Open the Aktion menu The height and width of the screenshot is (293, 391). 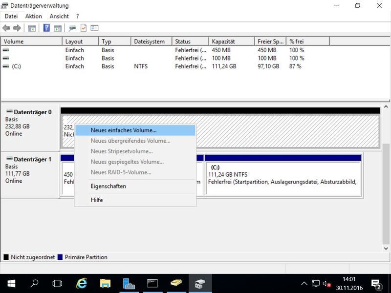[34, 16]
